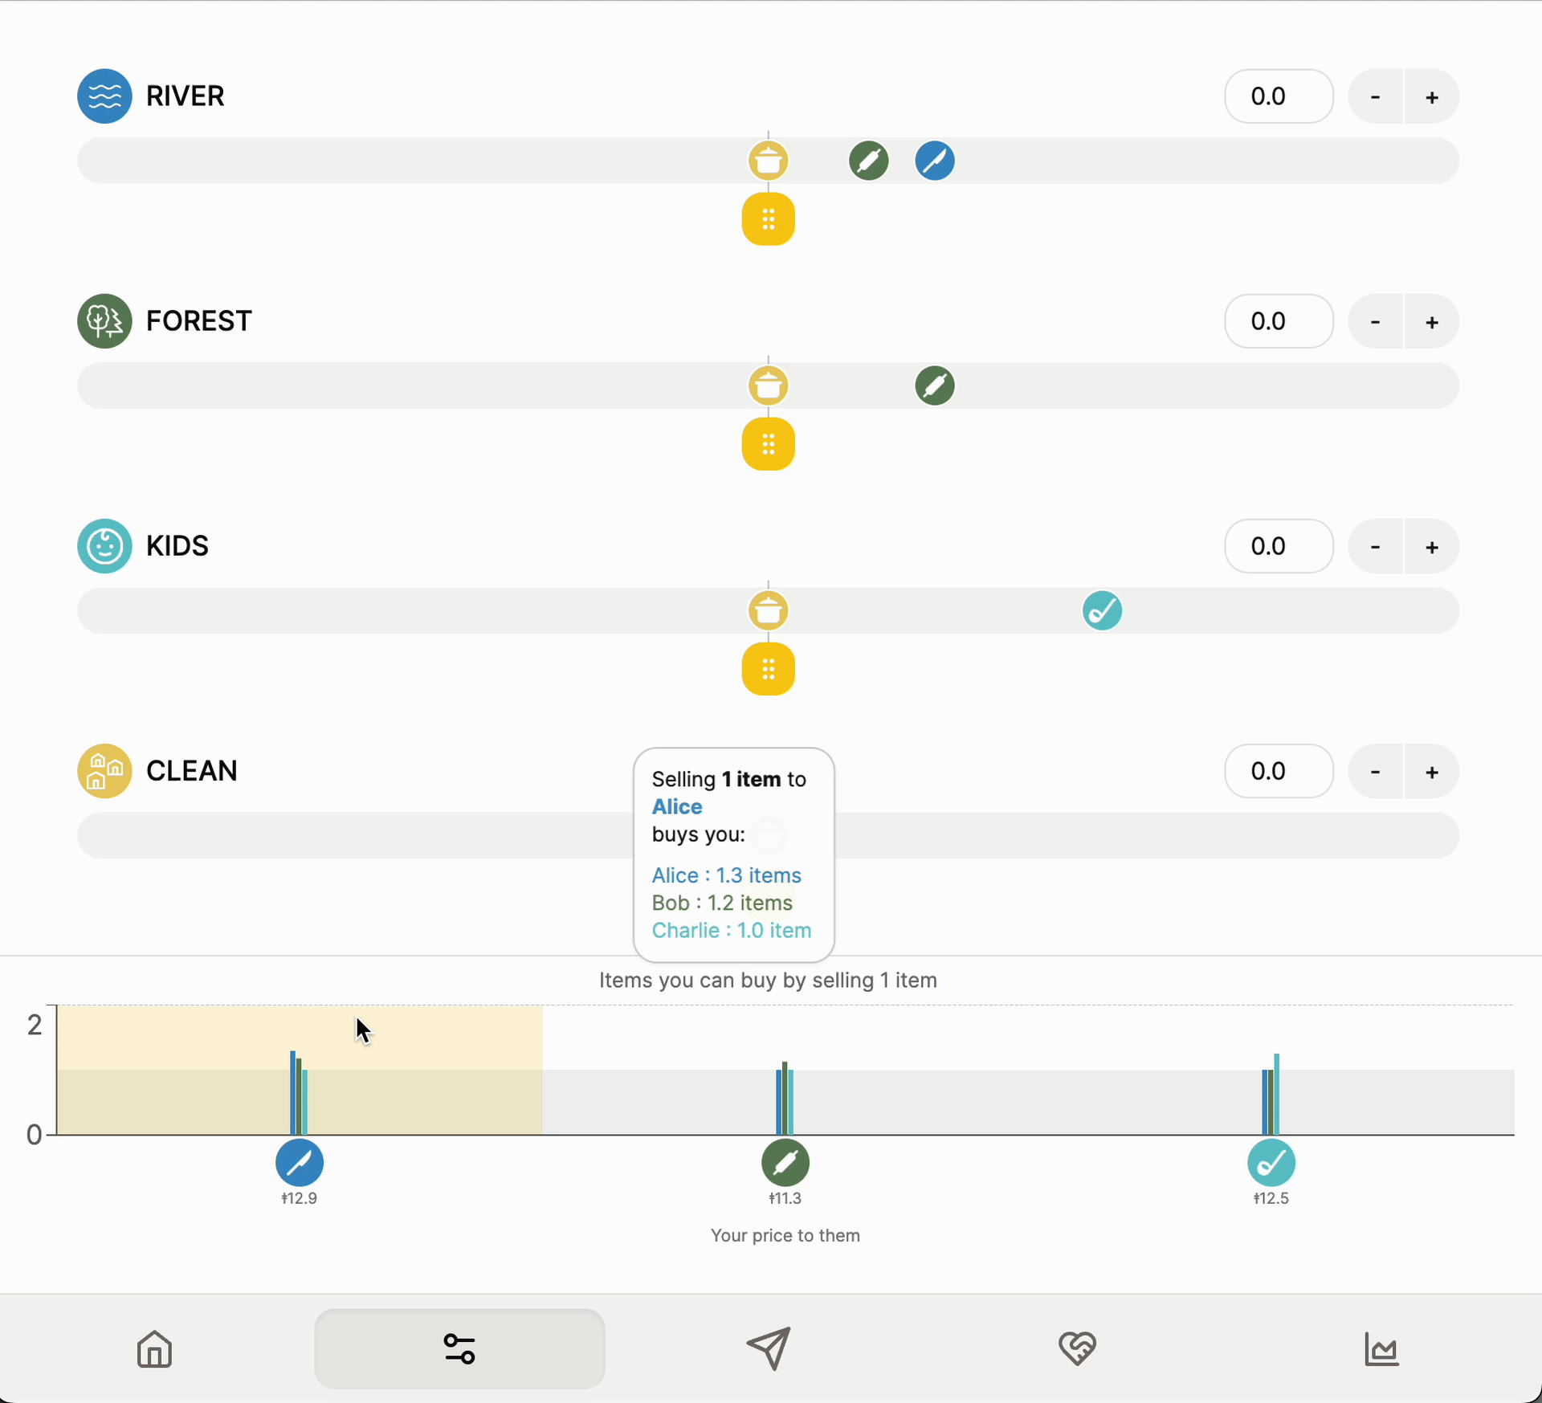1542x1403 pixels.
Task: Select Alice's blue icon under the chart
Action: click(x=300, y=1162)
